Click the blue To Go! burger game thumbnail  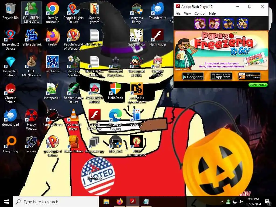tap(229, 23)
